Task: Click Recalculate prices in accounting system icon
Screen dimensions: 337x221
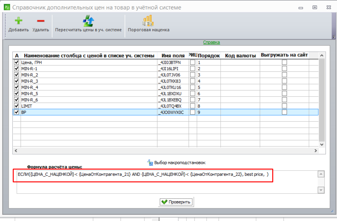Action: tap(88, 21)
